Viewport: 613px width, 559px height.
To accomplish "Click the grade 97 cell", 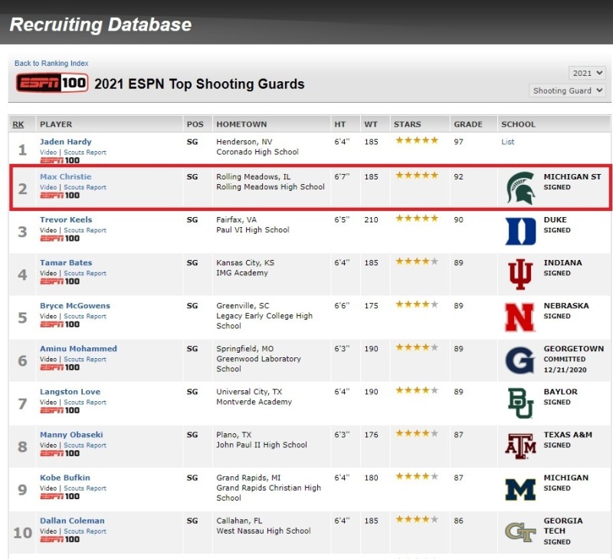I will click(x=458, y=142).
